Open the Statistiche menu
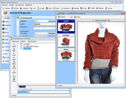Viewport: 126px width, 98px height. click(x=28, y=5)
